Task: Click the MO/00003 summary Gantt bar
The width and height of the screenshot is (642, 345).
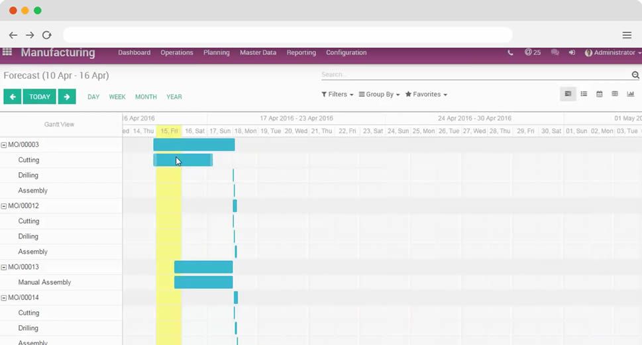Action: pos(194,144)
